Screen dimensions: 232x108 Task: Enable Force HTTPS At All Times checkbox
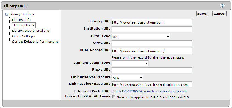[x=114, y=97]
